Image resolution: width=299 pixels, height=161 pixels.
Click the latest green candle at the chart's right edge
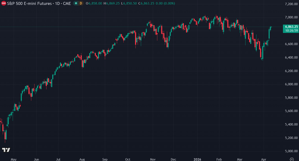tap(271, 27)
